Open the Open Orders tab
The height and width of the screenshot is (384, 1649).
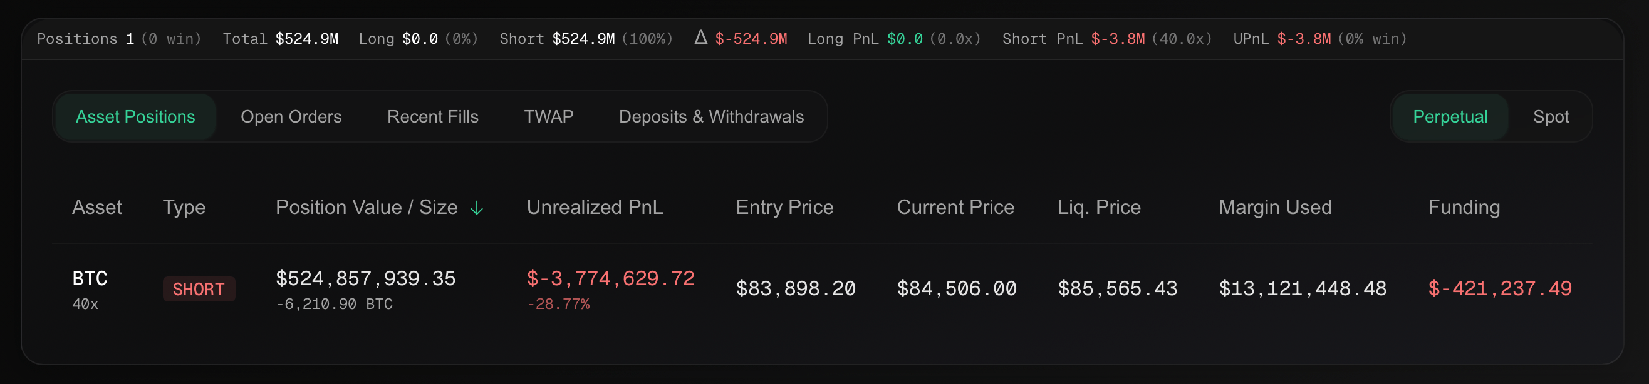pos(291,117)
